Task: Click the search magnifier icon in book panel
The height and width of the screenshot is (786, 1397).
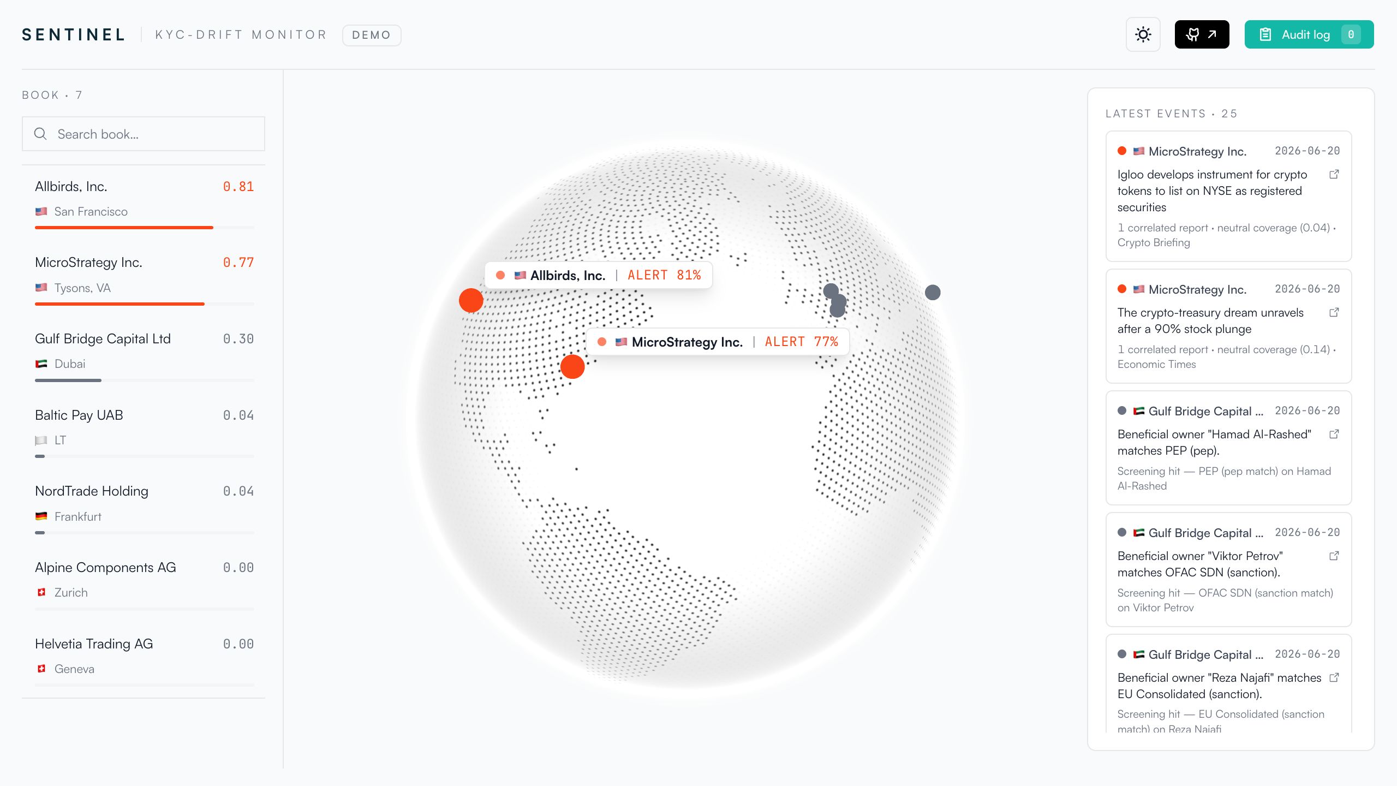Action: [x=40, y=134]
